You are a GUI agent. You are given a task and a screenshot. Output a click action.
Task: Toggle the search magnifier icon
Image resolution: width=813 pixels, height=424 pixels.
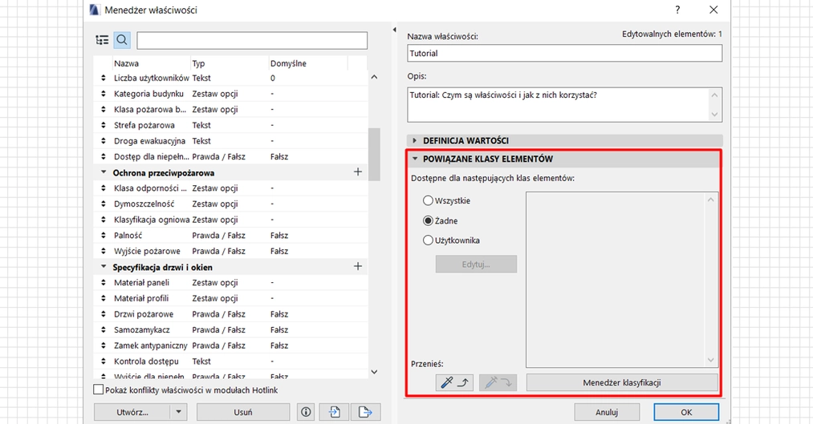[122, 40]
